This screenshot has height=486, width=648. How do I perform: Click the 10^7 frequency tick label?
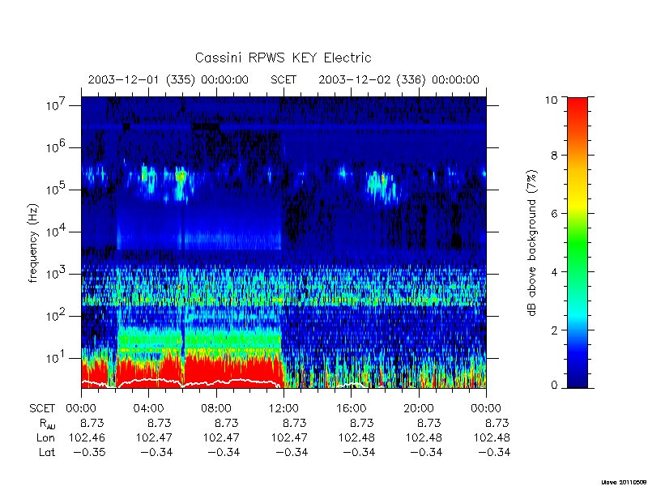(57, 105)
